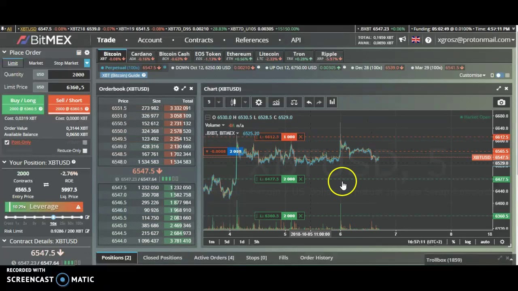This screenshot has height=291, width=518.
Task: Enable the Reduce-Only checkbox
Action: (x=85, y=150)
